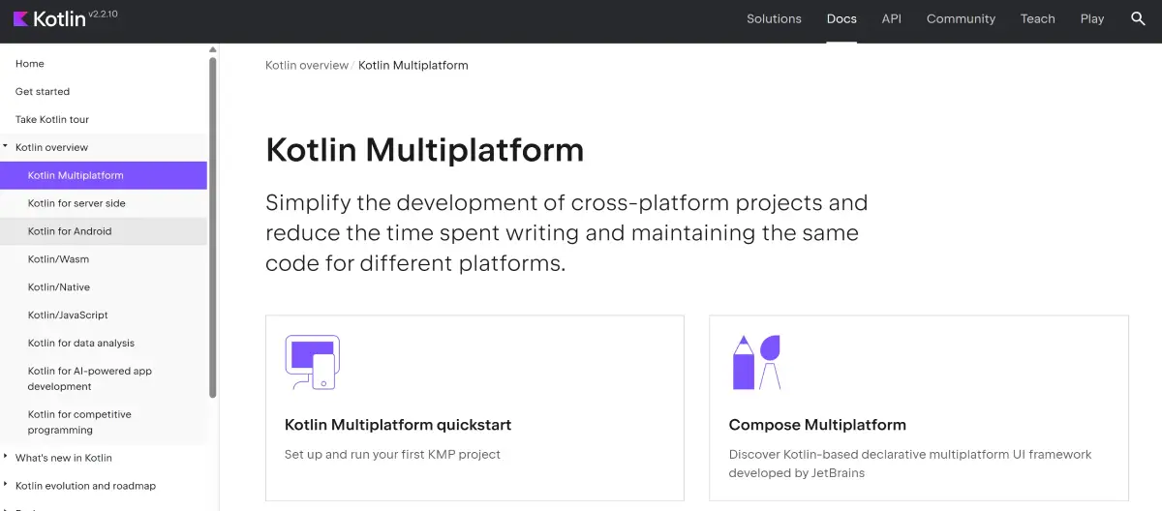The height and width of the screenshot is (511, 1162).
Task: Click the Kotlin logo in header
Action: tap(48, 18)
